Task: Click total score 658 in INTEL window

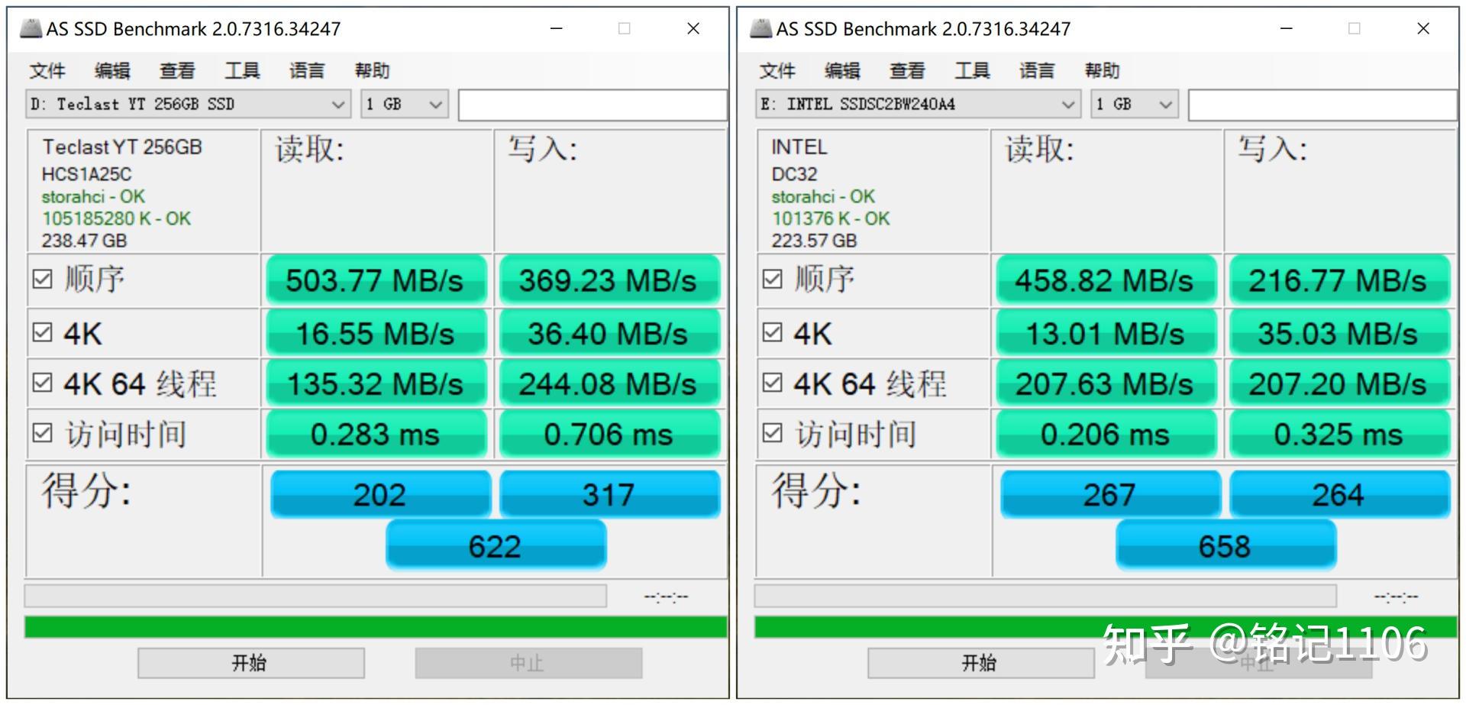Action: coord(1225,545)
